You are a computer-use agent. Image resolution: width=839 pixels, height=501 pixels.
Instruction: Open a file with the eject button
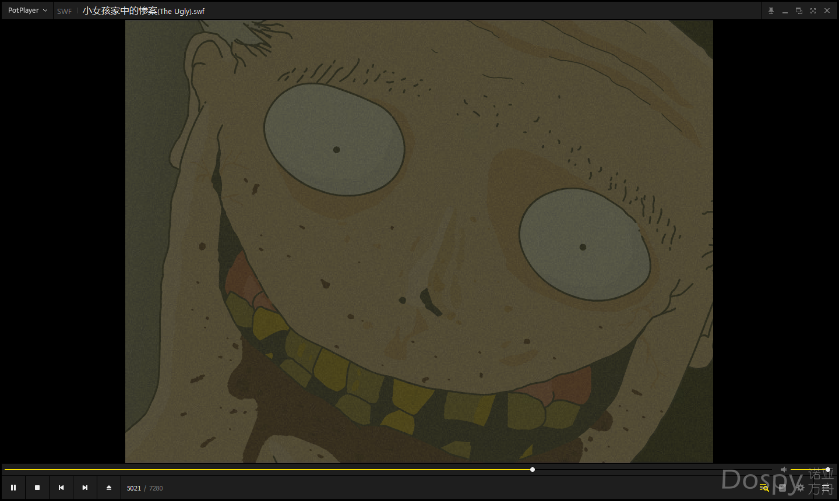tap(109, 488)
